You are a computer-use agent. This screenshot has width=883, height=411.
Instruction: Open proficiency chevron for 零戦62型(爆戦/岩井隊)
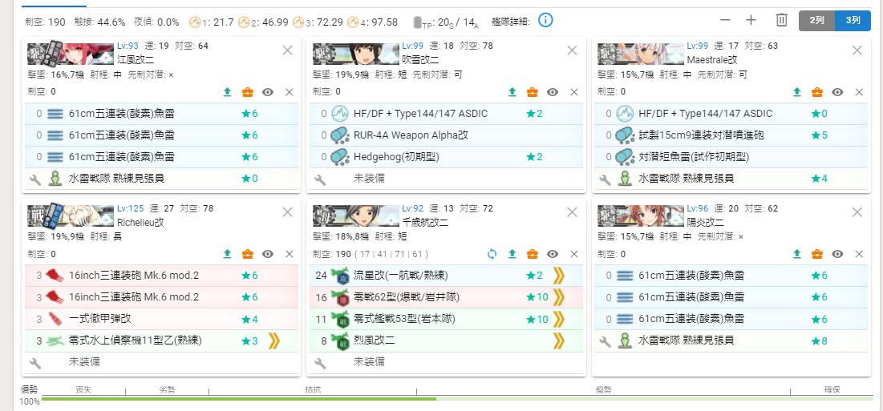[x=558, y=297]
